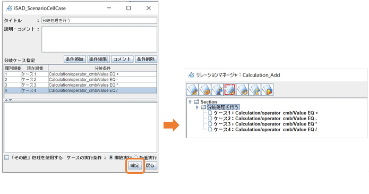Close the ISAD_ScenarioCellCase window
The width and height of the screenshot is (369, 194).
pyautogui.click(x=149, y=8)
